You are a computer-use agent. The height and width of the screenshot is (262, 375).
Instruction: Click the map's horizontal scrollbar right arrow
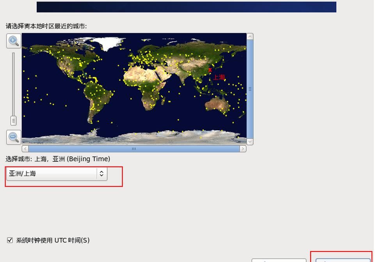(243, 149)
